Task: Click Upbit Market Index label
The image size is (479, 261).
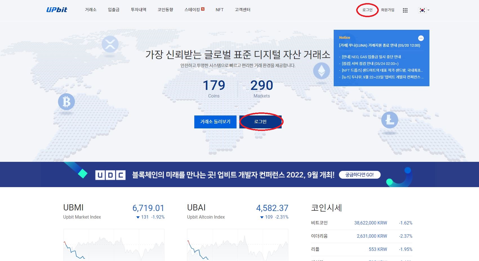Action: click(82, 217)
